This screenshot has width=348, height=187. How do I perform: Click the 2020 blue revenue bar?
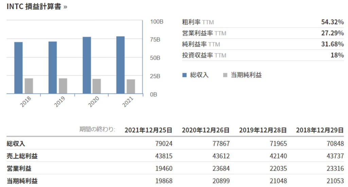pyautogui.click(x=87, y=65)
